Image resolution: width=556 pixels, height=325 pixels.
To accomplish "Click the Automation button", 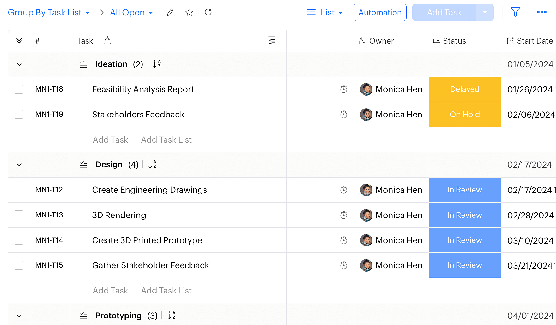I will pos(380,12).
